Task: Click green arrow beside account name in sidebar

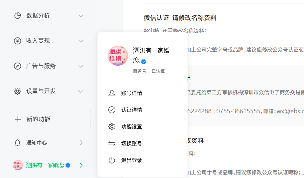Action: pyautogui.click(x=81, y=165)
